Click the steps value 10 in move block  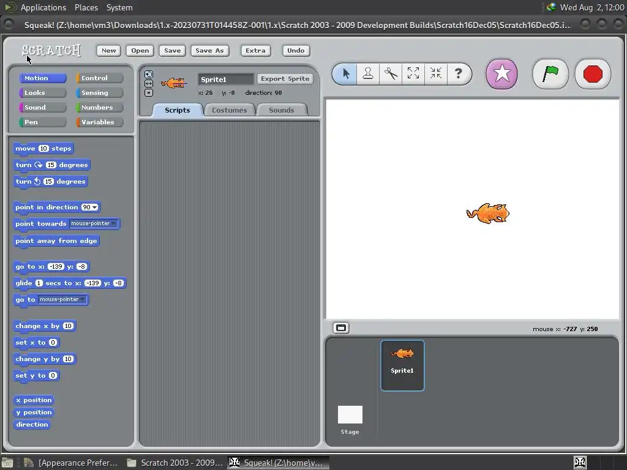click(43, 148)
